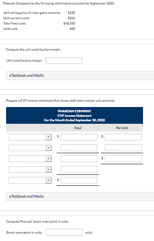Click the arrow button on first row dropdown

[48, 137]
